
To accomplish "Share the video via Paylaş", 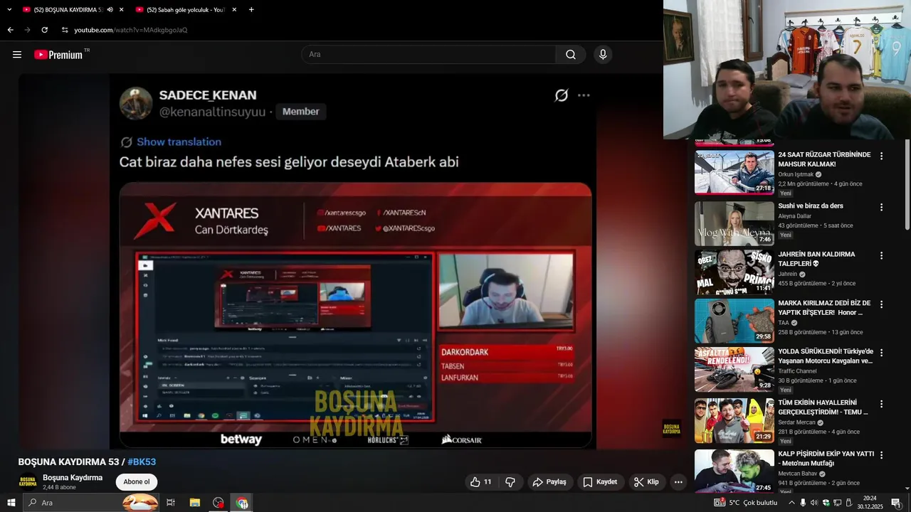I will (549, 482).
